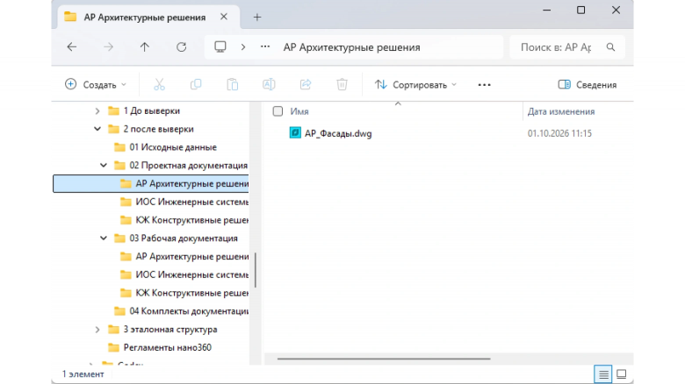This screenshot has height=384, width=685.
Task: Click the Share icon in toolbar
Action: point(306,85)
